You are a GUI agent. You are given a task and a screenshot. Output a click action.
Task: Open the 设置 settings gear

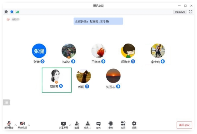coord(134,125)
